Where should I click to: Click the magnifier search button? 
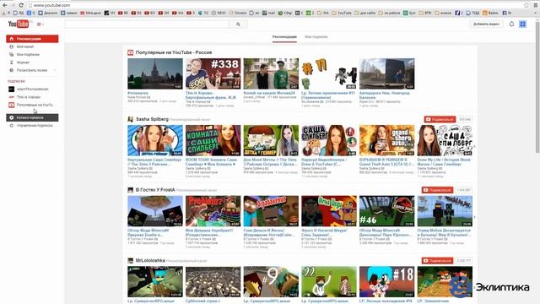point(238,24)
